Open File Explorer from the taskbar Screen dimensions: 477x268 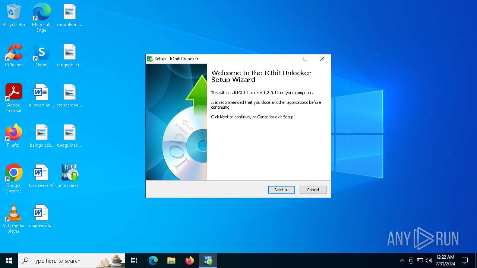coord(171,261)
